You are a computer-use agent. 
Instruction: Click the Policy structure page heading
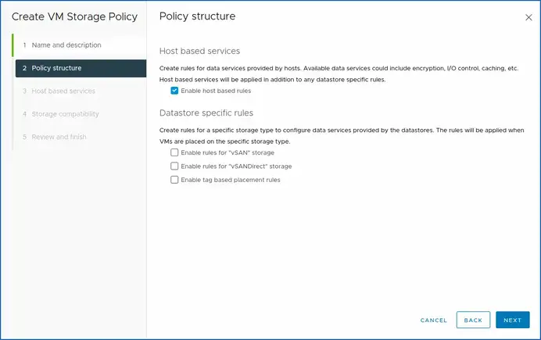coord(197,16)
